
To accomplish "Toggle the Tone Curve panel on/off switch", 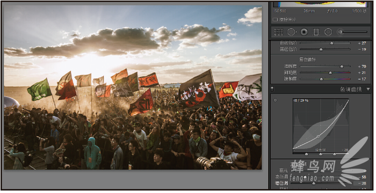I will 272,89.
